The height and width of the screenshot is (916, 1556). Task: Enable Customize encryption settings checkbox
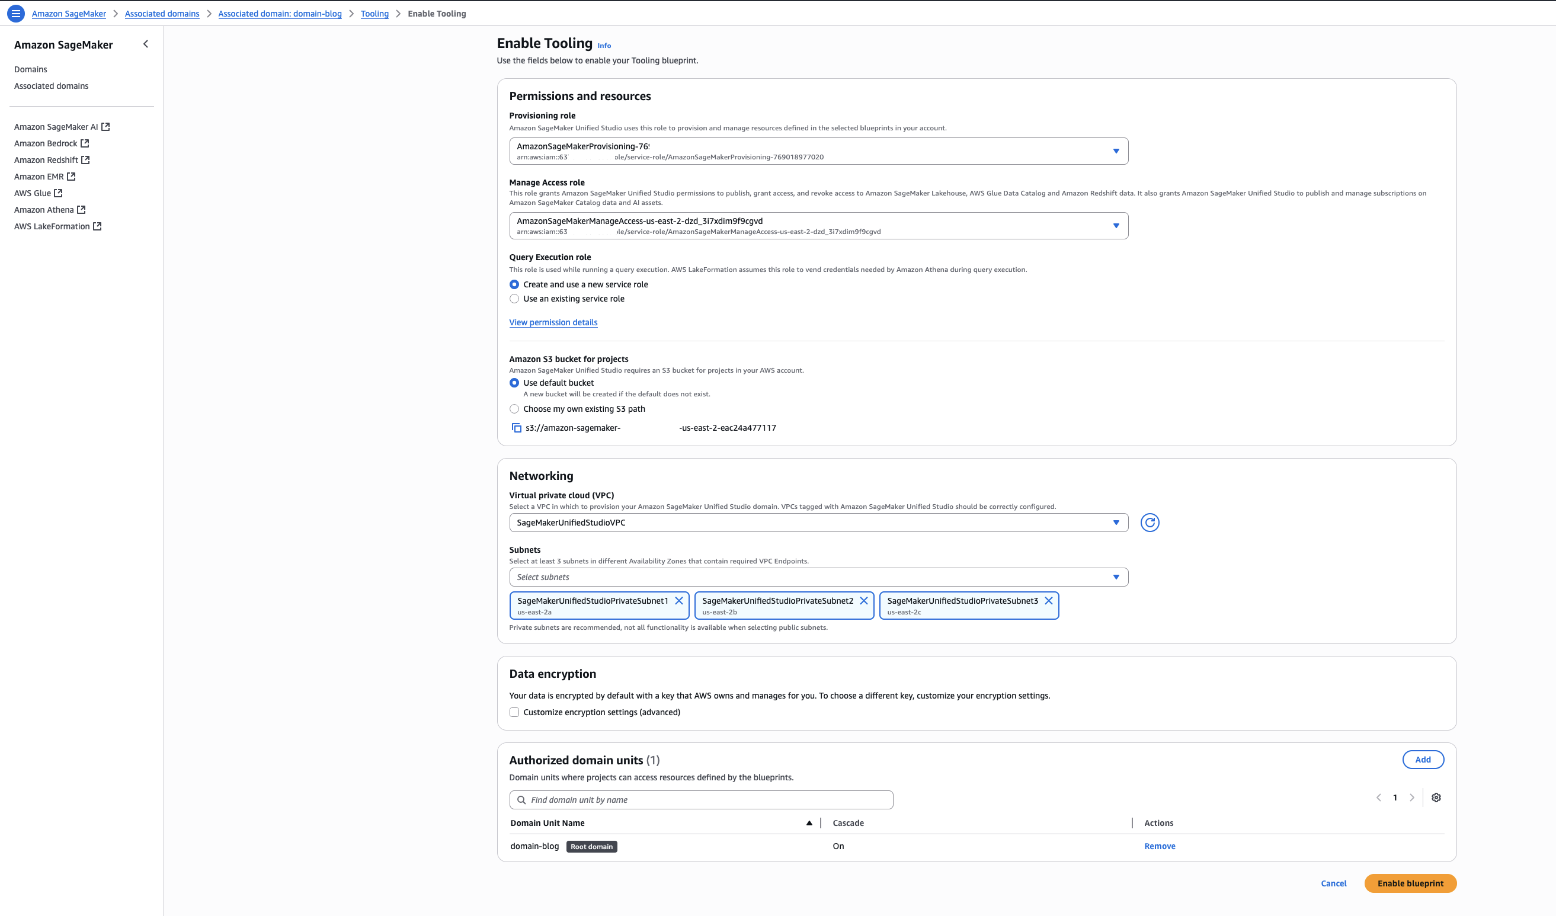point(514,712)
